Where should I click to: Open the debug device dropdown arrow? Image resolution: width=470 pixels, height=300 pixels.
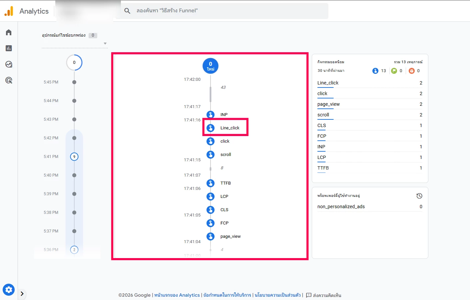pyautogui.click(x=105, y=44)
